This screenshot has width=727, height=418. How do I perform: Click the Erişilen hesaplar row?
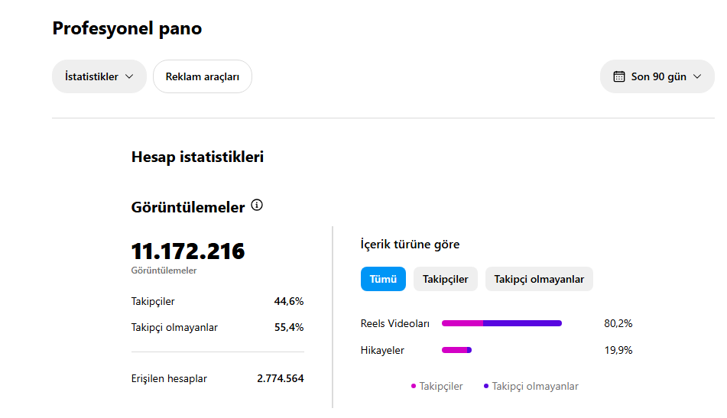coord(217,378)
